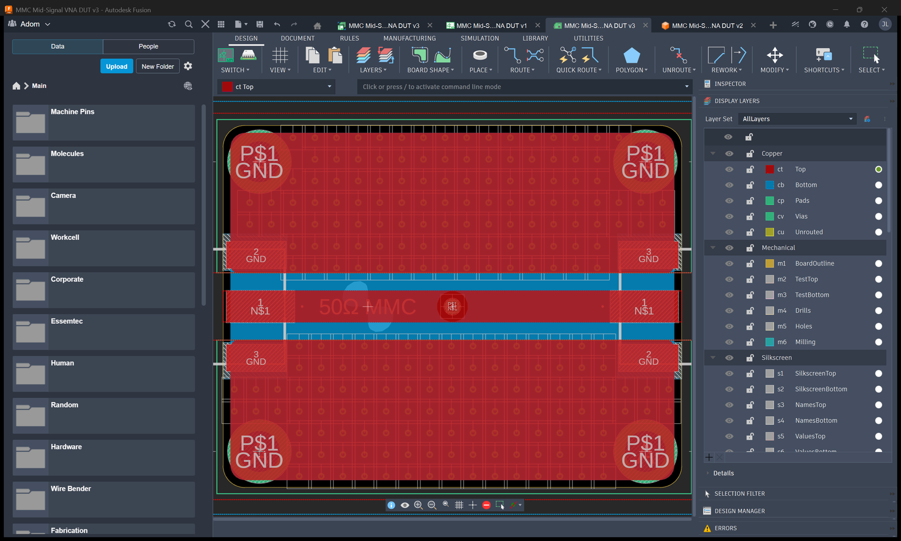This screenshot has height=541, width=901.
Task: Click the Place via icon
Action: 480,55
